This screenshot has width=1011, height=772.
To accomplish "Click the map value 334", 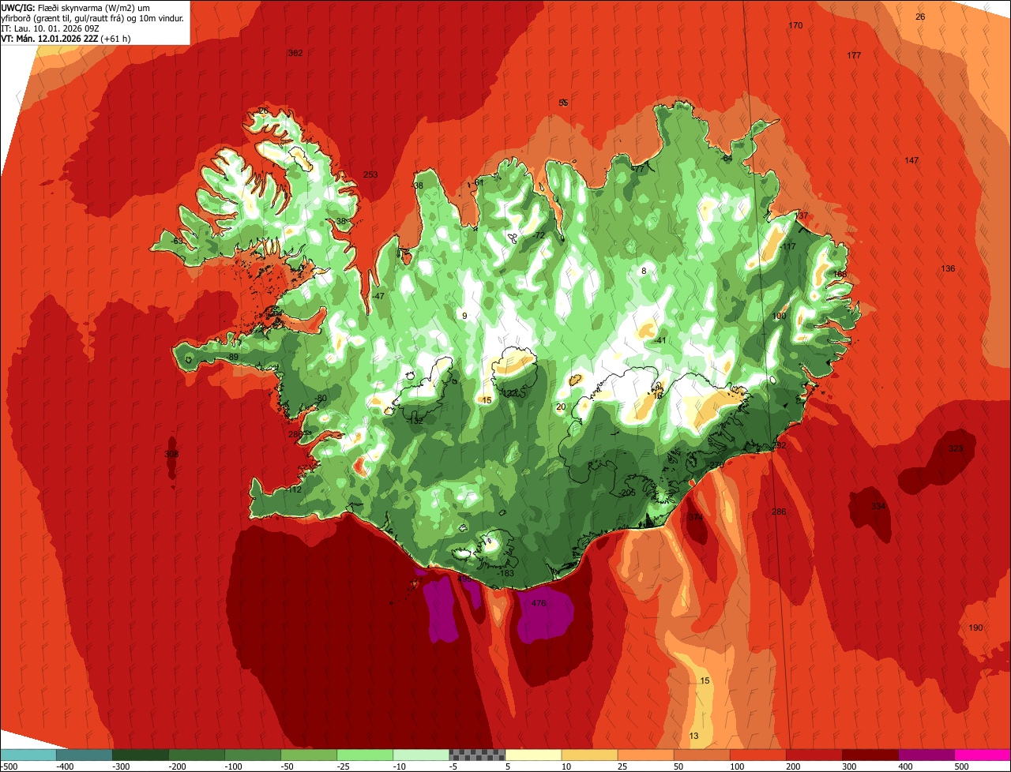I will pos(878,506).
